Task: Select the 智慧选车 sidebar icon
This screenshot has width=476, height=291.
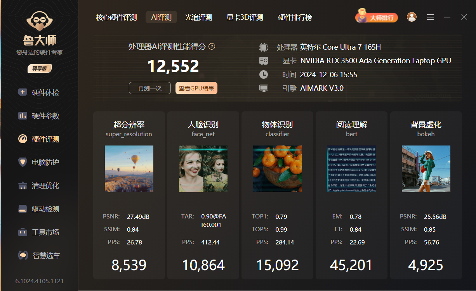Action: coord(23,255)
